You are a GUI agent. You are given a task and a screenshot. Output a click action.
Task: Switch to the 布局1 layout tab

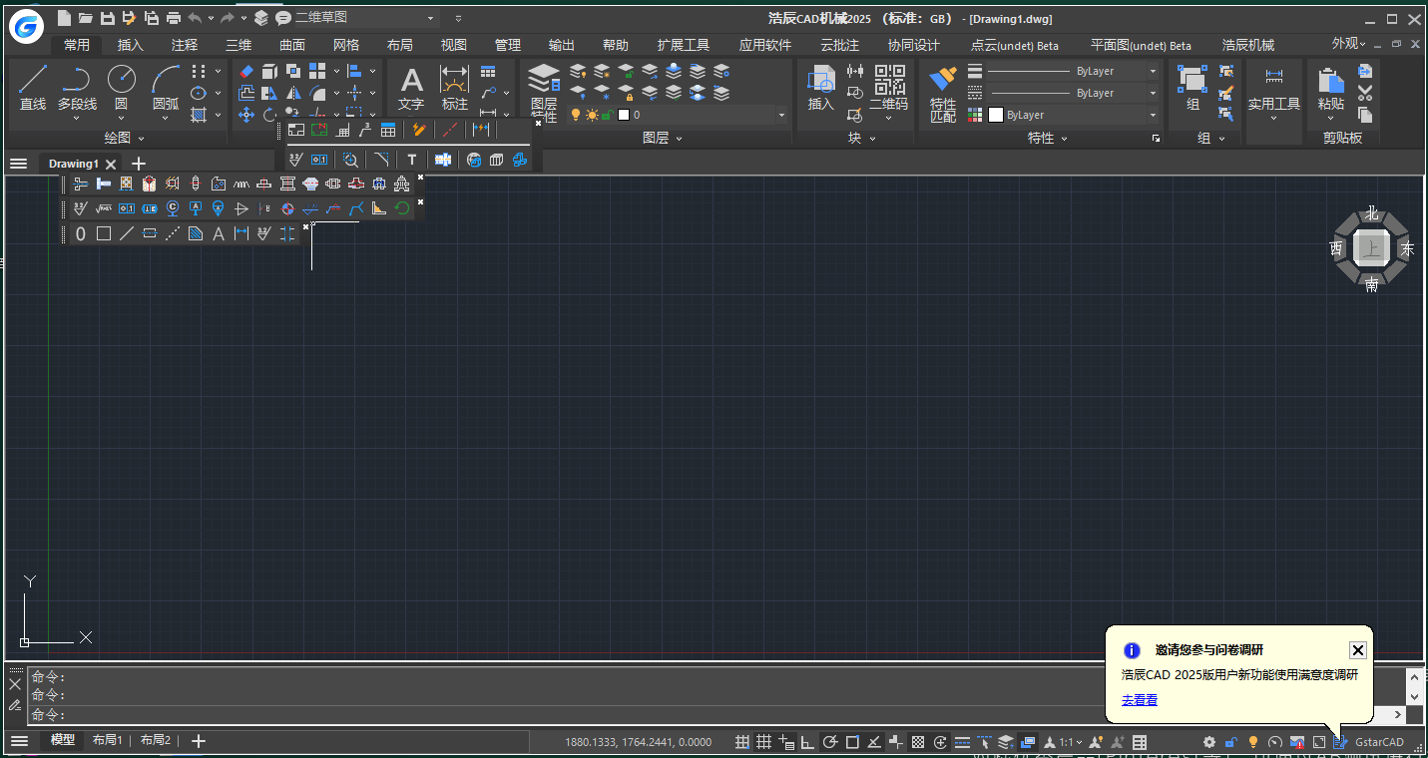pos(107,740)
